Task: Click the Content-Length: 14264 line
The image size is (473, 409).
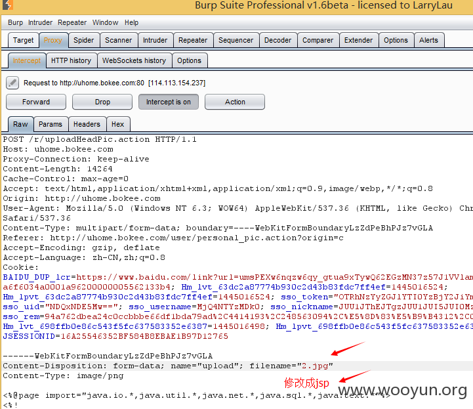Action: pos(58,169)
